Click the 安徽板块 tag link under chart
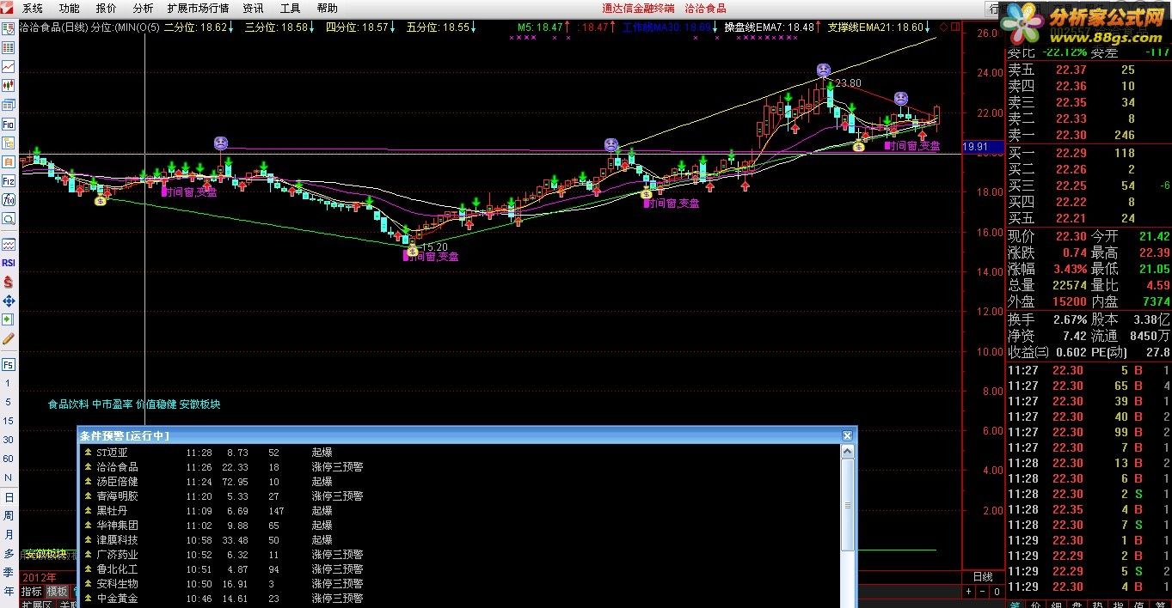The width and height of the screenshot is (1172, 608). pos(200,404)
